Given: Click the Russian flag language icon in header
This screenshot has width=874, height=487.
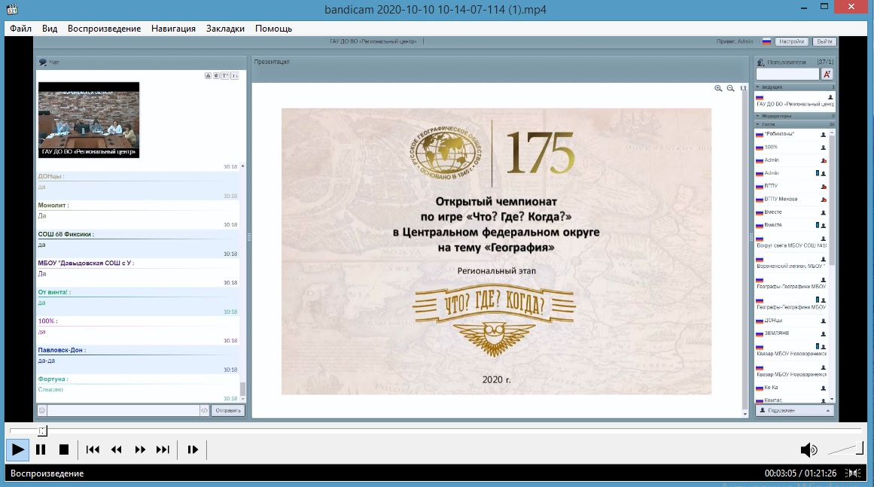Looking at the screenshot, I should pos(766,41).
